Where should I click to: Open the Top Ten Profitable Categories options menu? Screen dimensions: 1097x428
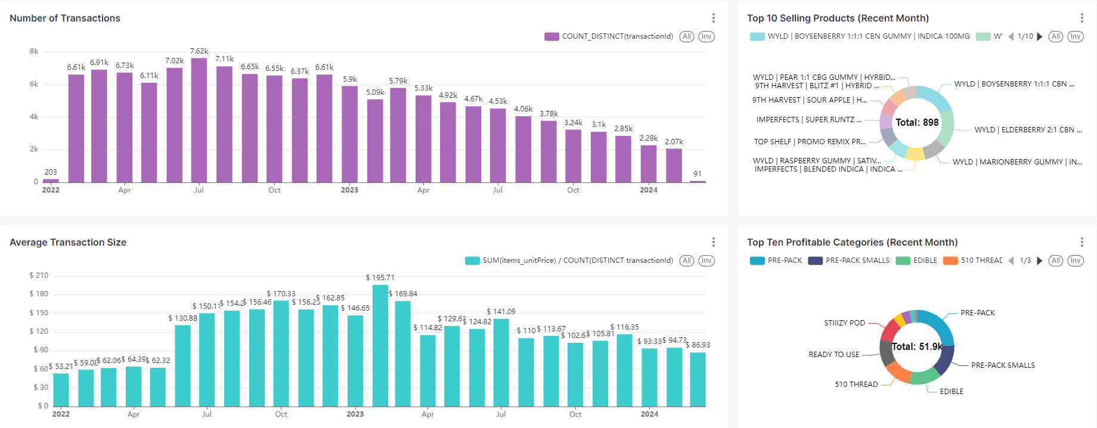[x=1081, y=242]
